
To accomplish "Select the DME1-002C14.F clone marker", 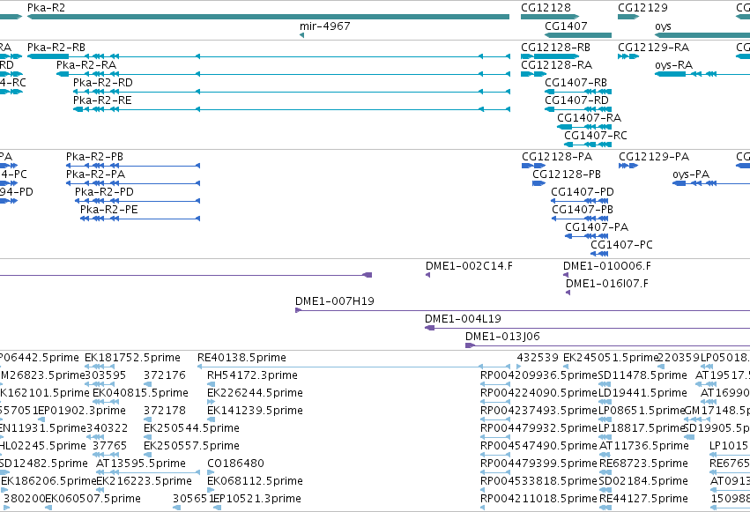I will pyautogui.click(x=427, y=275).
